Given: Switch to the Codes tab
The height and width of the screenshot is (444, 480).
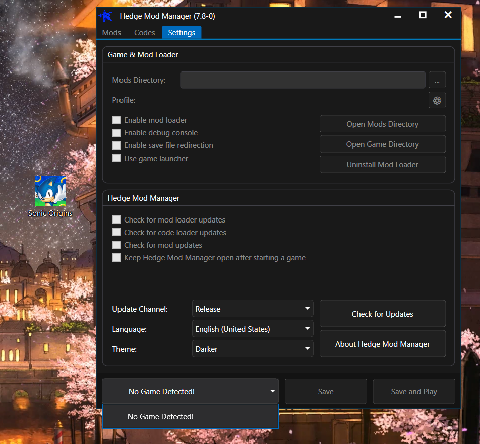Looking at the screenshot, I should coord(144,32).
